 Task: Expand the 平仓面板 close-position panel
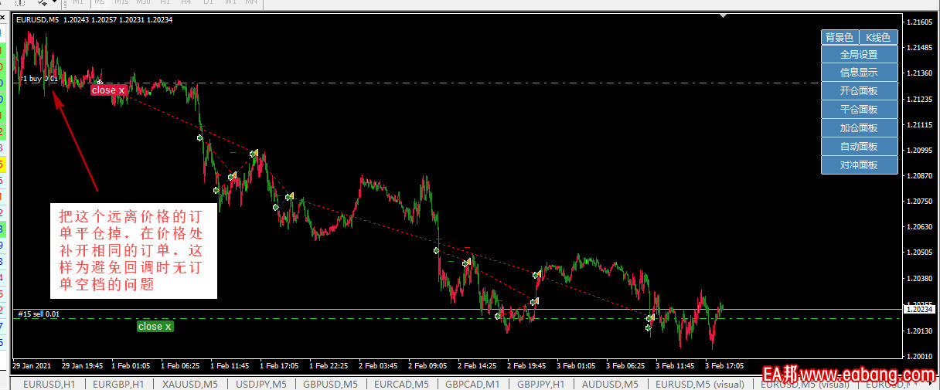859,110
